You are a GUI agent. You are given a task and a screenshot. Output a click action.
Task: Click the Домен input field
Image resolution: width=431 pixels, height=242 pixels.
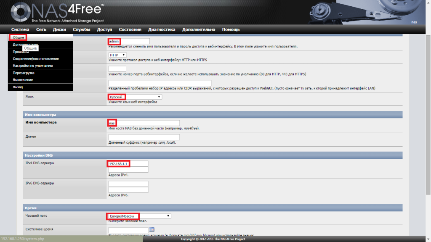(144, 137)
